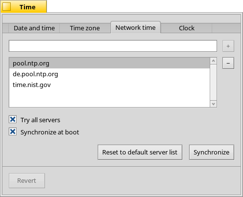The width and height of the screenshot is (243, 197).
Task: Open the Time zone tab
Action: 85,28
